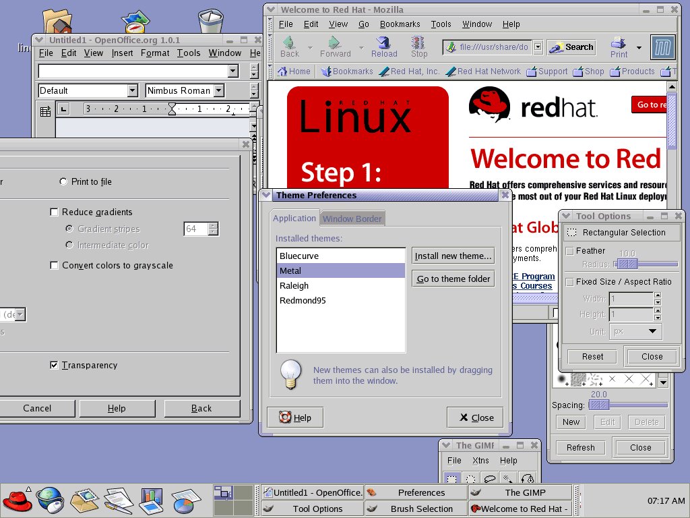690x518 pixels.
Task: Open Home from Mozilla's personal toolbar
Action: point(294,71)
